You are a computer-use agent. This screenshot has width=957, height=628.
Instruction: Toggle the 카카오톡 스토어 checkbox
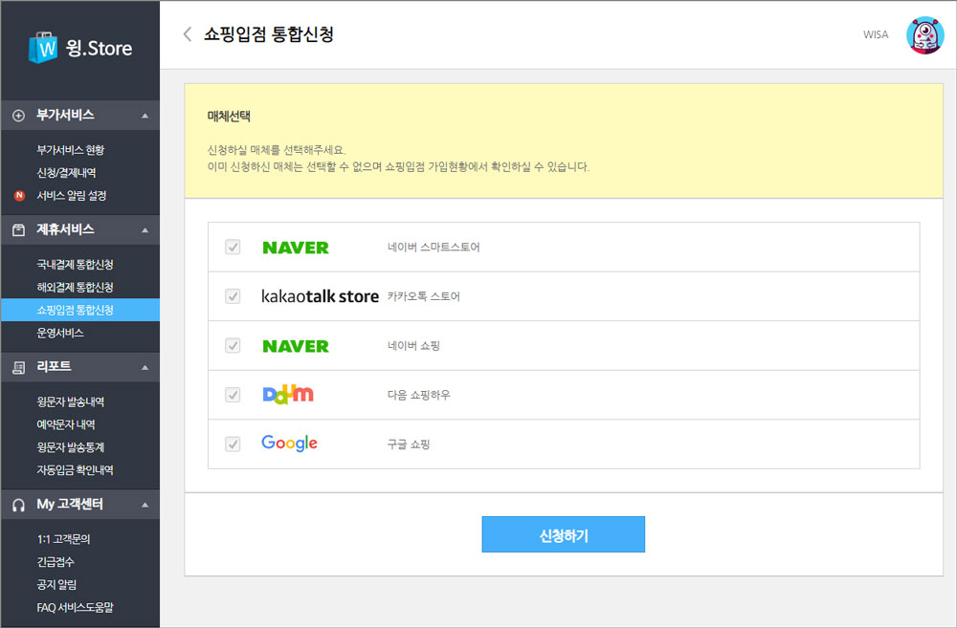(x=233, y=296)
